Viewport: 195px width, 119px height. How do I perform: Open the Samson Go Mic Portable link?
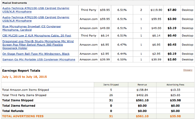pyautogui.click(x=39, y=60)
